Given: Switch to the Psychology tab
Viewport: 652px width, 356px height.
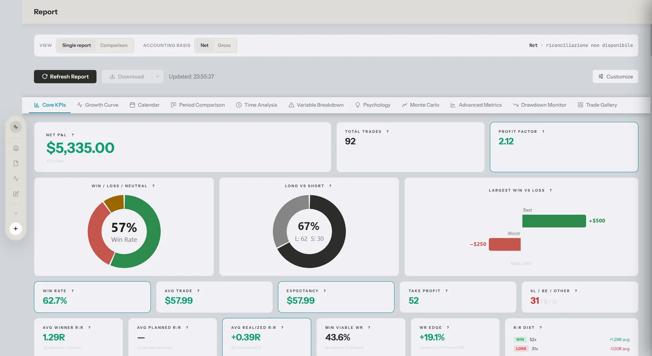Looking at the screenshot, I should point(373,105).
